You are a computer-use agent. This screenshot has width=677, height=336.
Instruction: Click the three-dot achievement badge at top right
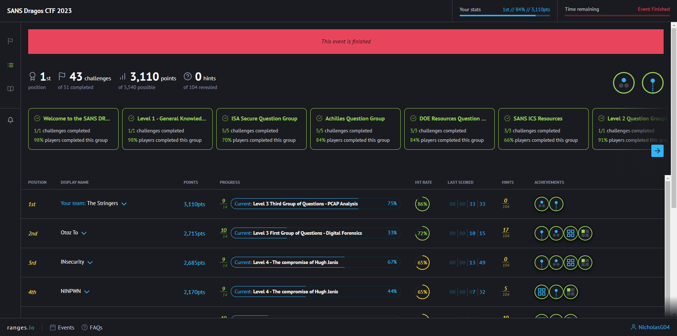point(623,84)
